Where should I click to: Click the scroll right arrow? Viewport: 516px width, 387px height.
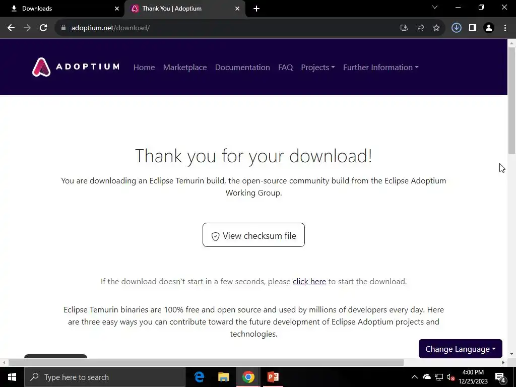coord(503,363)
